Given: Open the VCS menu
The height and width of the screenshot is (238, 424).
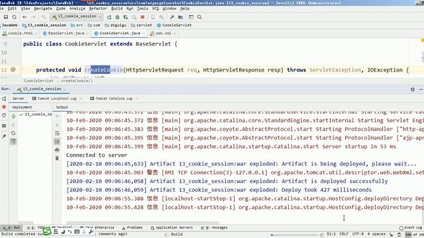Looking at the screenshot, I should tap(156, 9).
